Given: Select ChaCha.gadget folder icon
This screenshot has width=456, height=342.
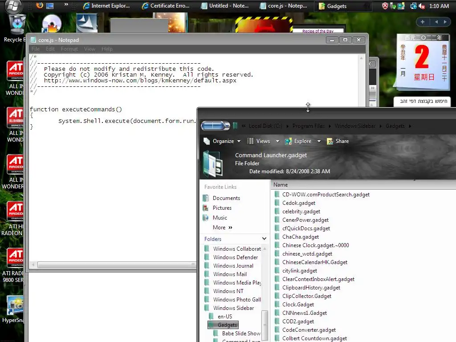Looking at the screenshot, I should tap(277, 237).
